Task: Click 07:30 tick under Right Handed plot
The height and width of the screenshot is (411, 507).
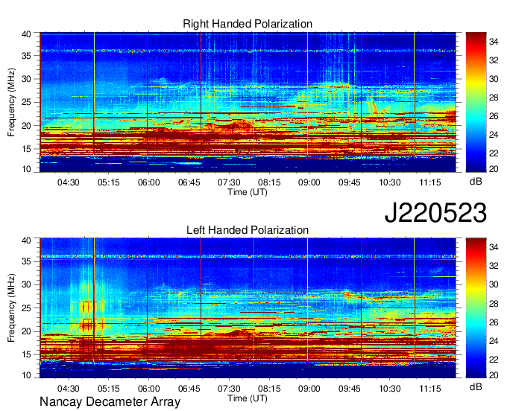Action: pyautogui.click(x=229, y=182)
